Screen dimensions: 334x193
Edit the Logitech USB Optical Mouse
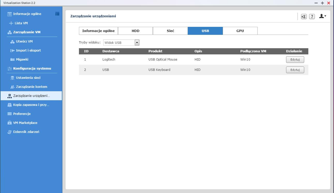295,60
